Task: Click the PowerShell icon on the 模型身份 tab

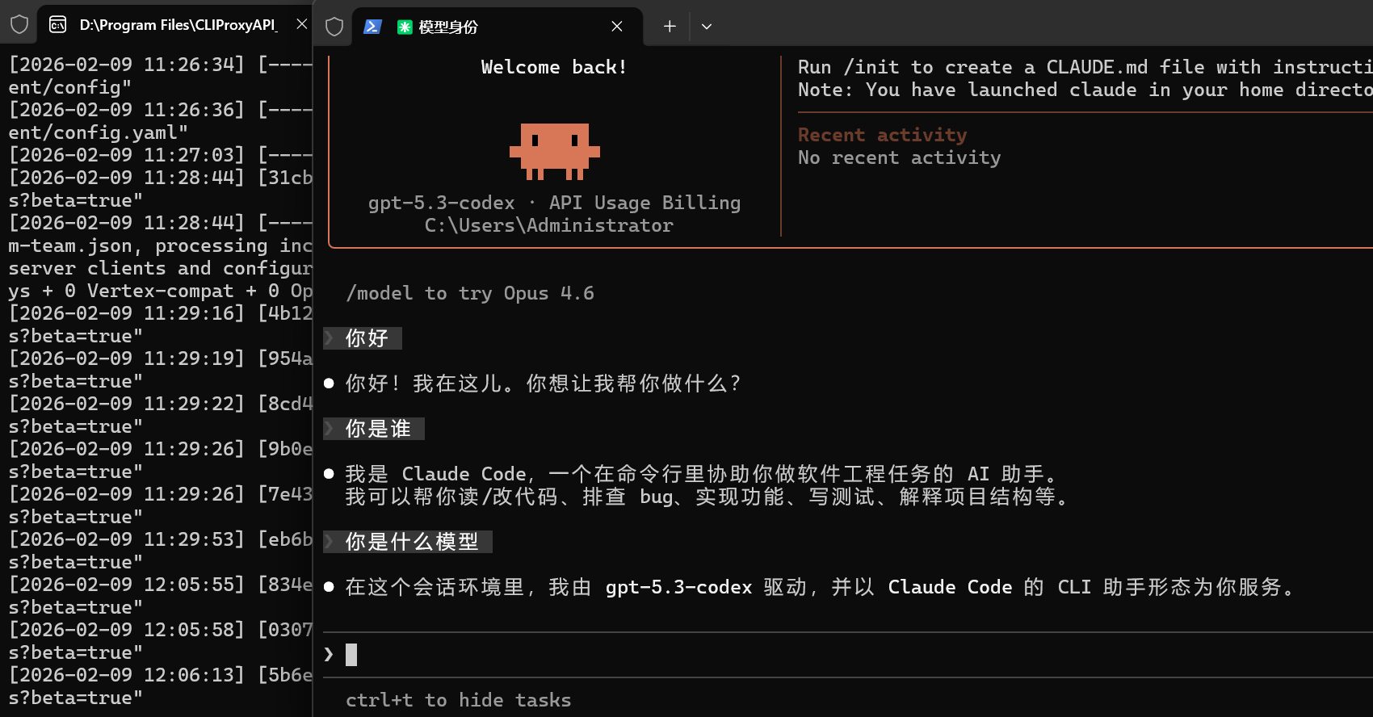Action: tap(372, 27)
